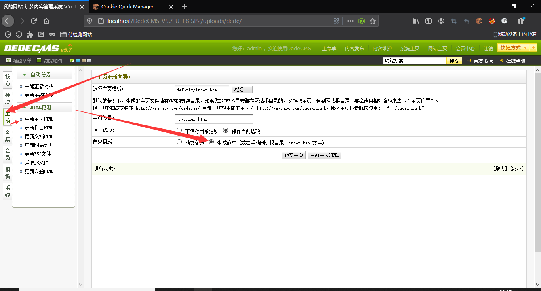Switch to the 模块 side tab
Viewport: 541px width, 291px height.
click(x=8, y=99)
